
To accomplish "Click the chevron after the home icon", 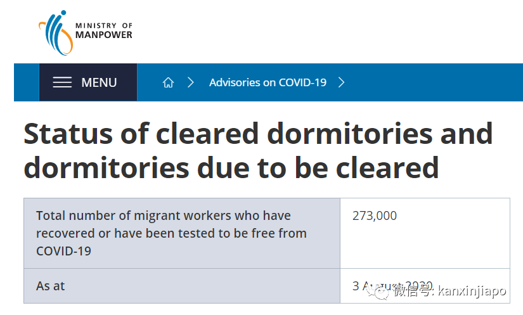I will tap(190, 82).
